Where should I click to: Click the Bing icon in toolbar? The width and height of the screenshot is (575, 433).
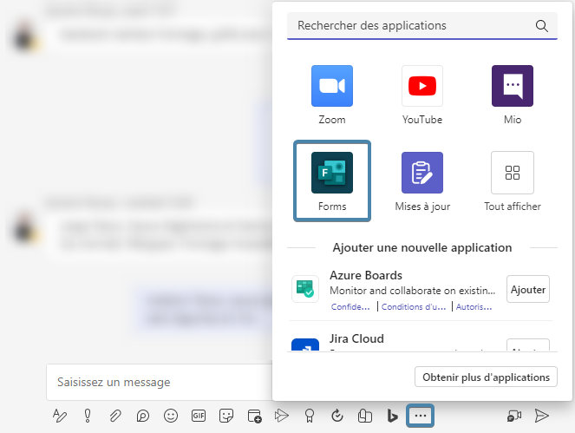tap(392, 416)
